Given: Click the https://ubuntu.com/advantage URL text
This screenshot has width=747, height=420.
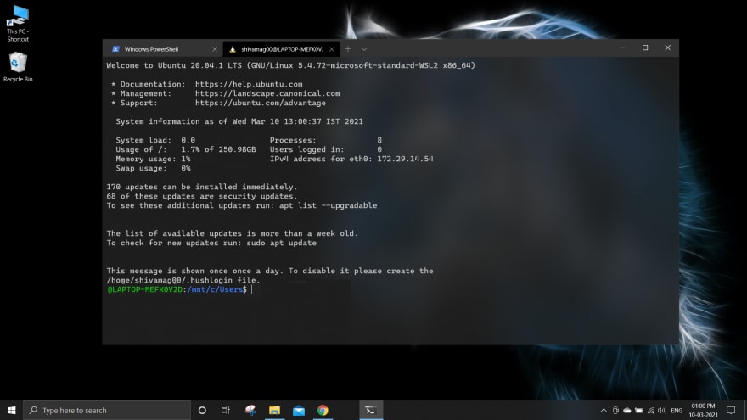Looking at the screenshot, I should pos(260,103).
